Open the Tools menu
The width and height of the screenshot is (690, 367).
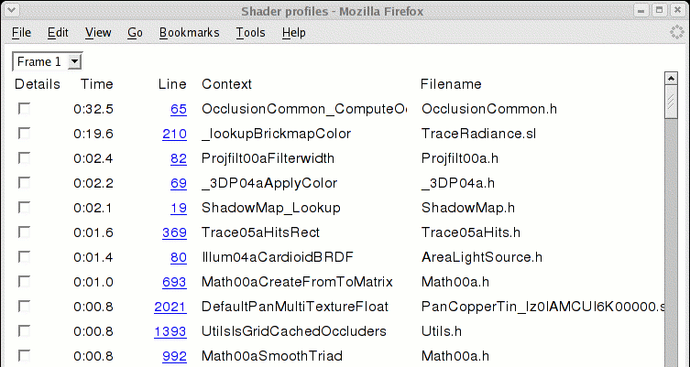pyautogui.click(x=250, y=32)
